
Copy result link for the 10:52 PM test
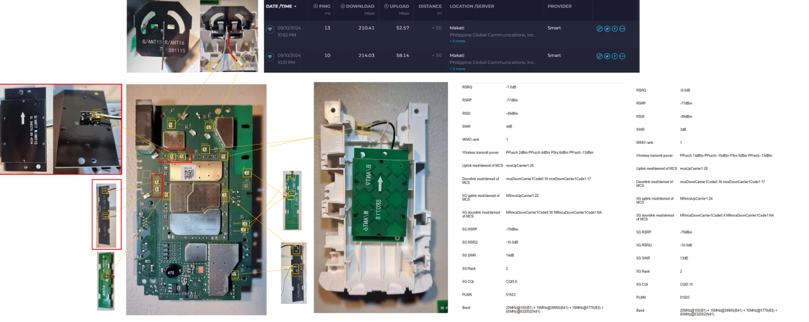click(600, 28)
